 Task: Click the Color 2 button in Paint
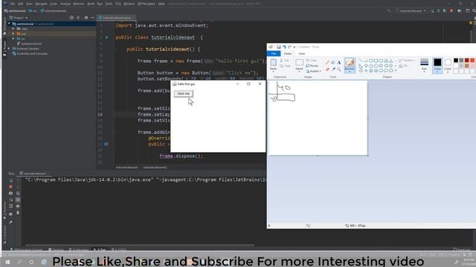[x=448, y=65]
